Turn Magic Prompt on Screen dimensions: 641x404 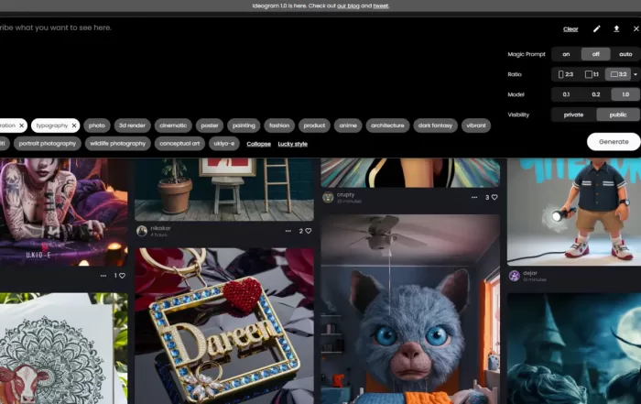coord(566,54)
